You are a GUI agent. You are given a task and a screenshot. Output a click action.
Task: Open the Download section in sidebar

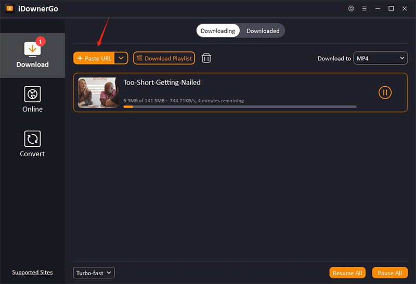click(x=32, y=56)
